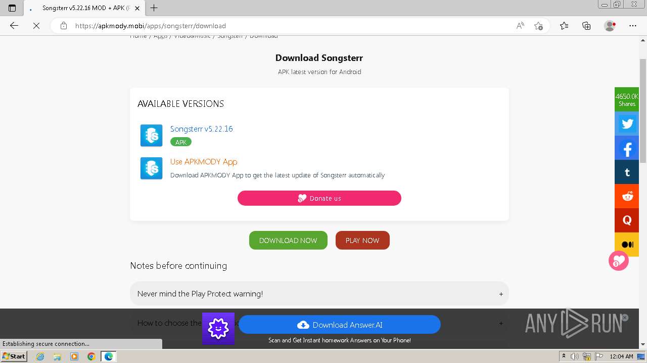Click the AVAILABLE VERSIONS heading

point(180,104)
